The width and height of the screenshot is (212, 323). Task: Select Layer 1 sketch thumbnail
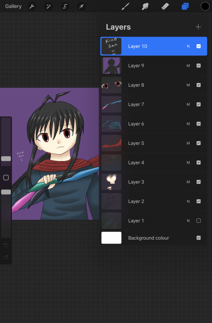[111, 221]
